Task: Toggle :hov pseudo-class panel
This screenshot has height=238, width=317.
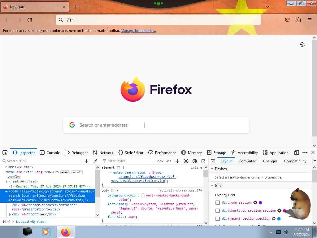Action: (x=160, y=161)
